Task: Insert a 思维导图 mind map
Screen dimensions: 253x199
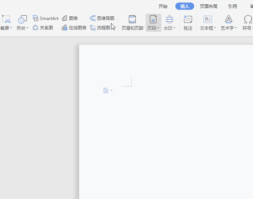Action: 93,18
